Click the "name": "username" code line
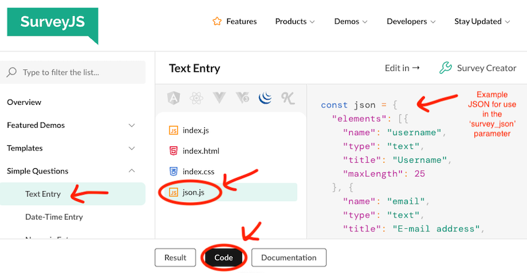Image resolution: width=527 pixels, height=273 pixels. click(395, 133)
